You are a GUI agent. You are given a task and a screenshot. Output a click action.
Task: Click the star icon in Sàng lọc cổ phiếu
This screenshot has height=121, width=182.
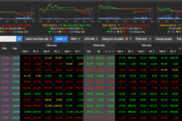click(x=127, y=39)
